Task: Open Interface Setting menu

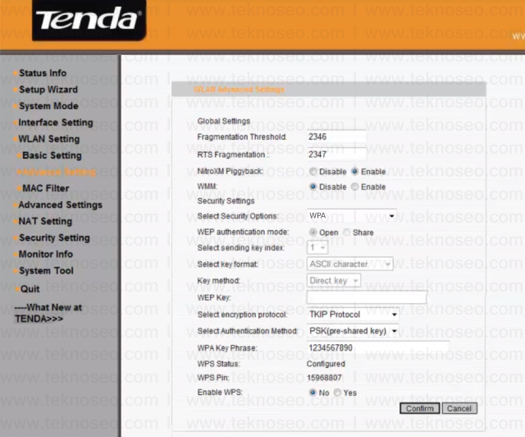Action: point(56,122)
